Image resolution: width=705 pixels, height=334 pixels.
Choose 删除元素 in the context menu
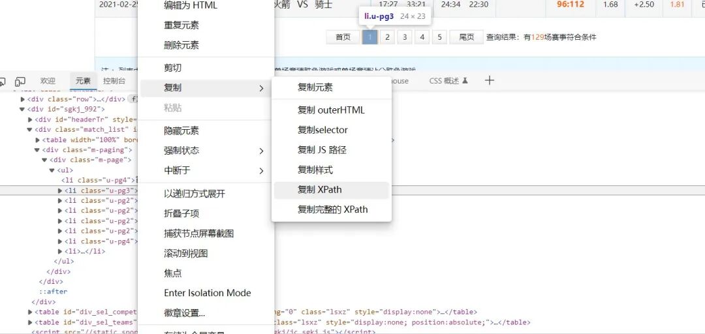tap(181, 45)
